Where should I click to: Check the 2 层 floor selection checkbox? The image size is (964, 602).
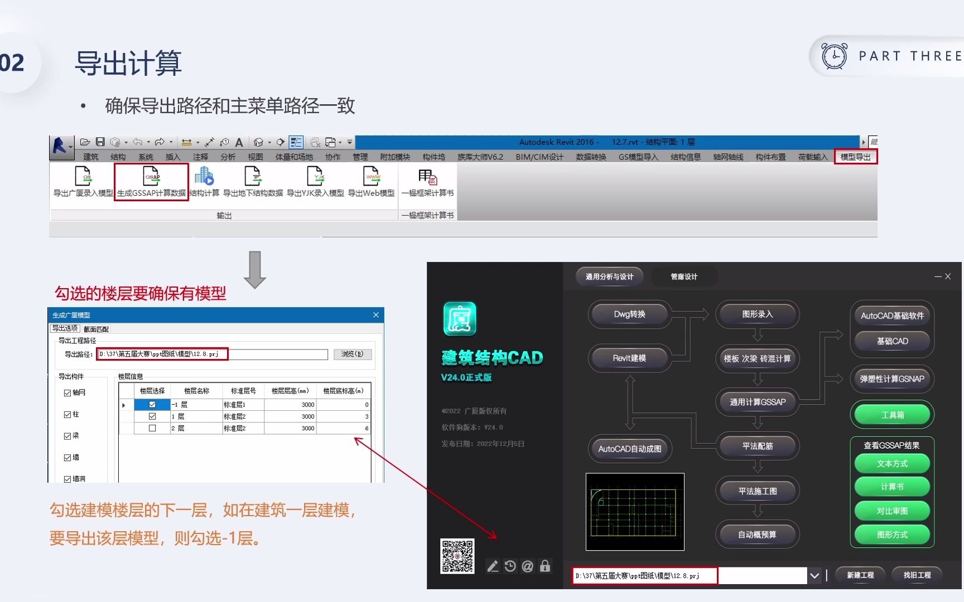152,428
